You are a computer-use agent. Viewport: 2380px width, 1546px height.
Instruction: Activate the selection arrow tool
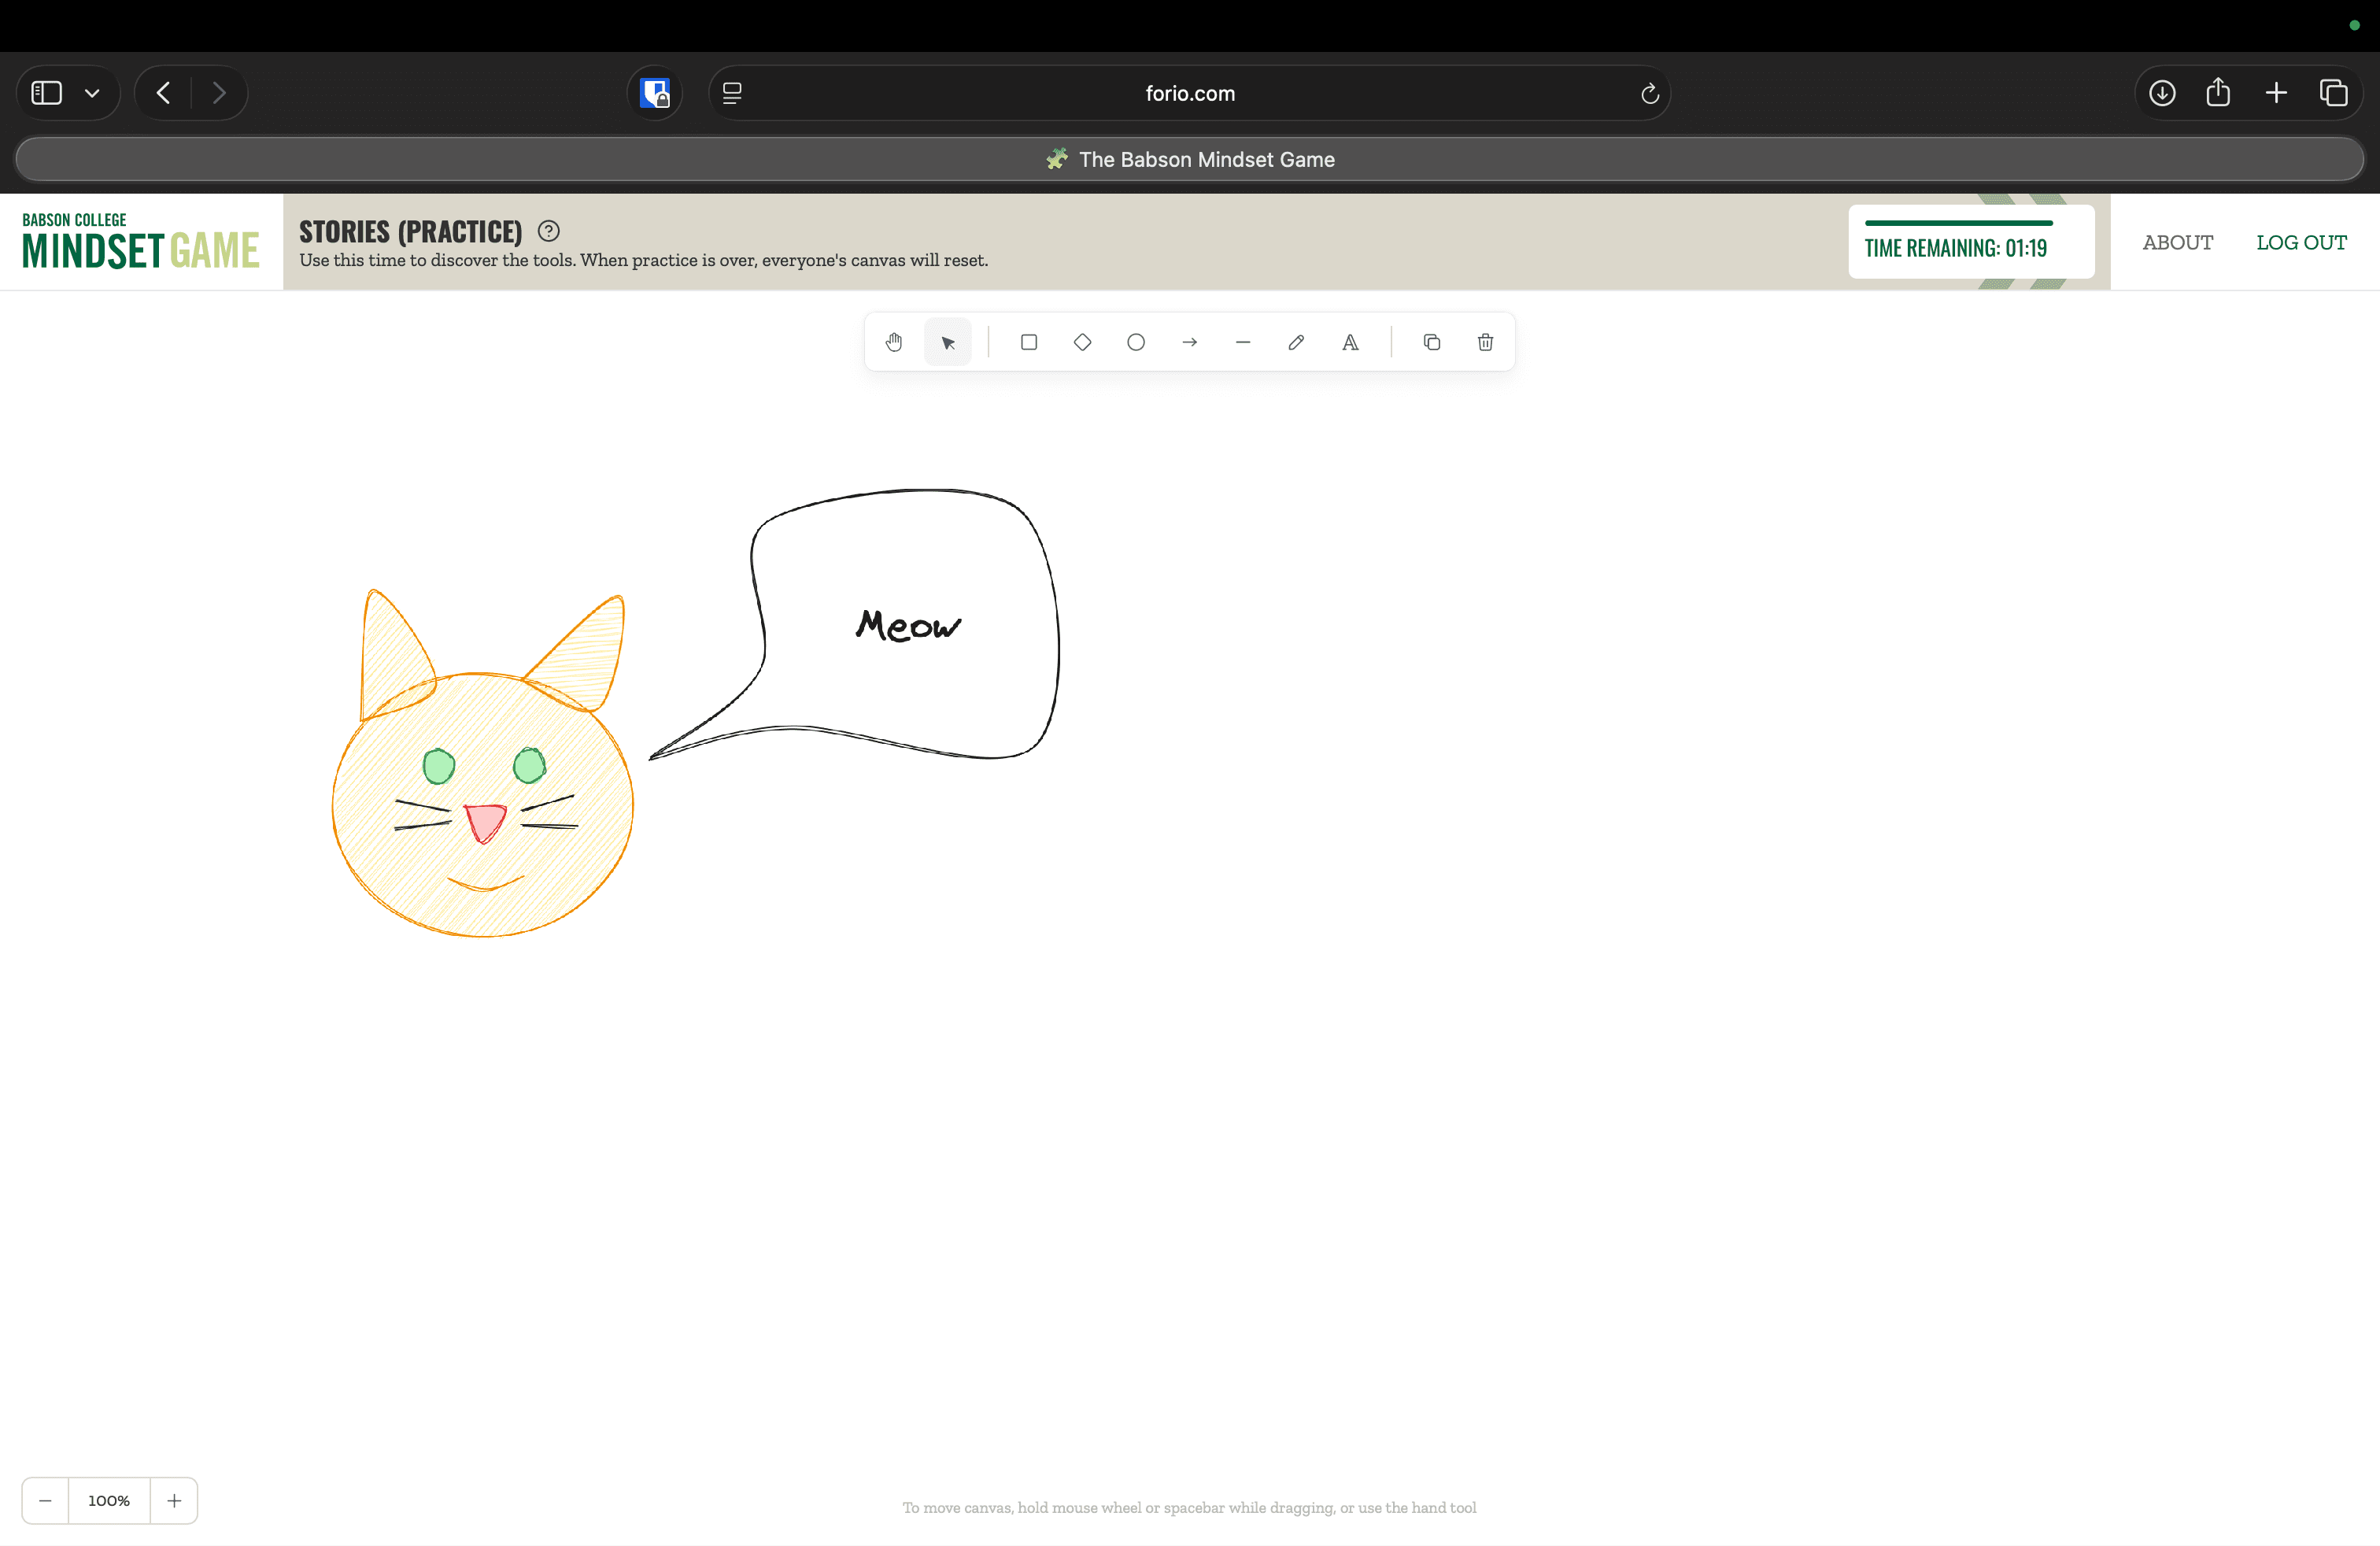948,342
